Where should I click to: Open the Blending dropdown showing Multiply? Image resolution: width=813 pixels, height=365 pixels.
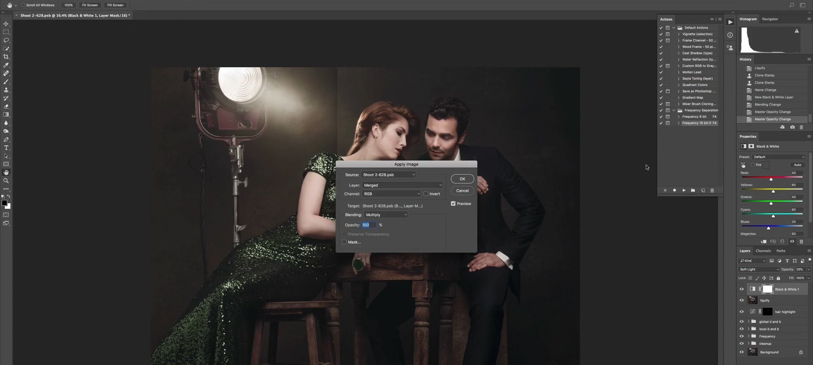(x=386, y=215)
